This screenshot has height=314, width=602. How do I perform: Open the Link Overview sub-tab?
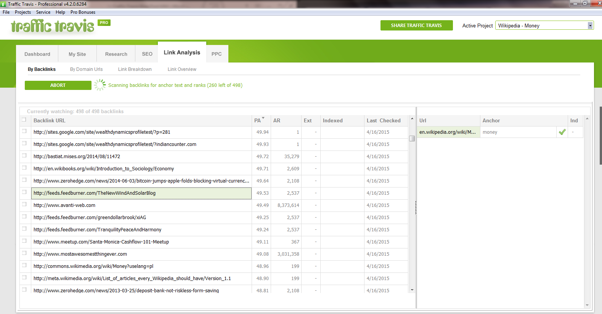pyautogui.click(x=182, y=69)
